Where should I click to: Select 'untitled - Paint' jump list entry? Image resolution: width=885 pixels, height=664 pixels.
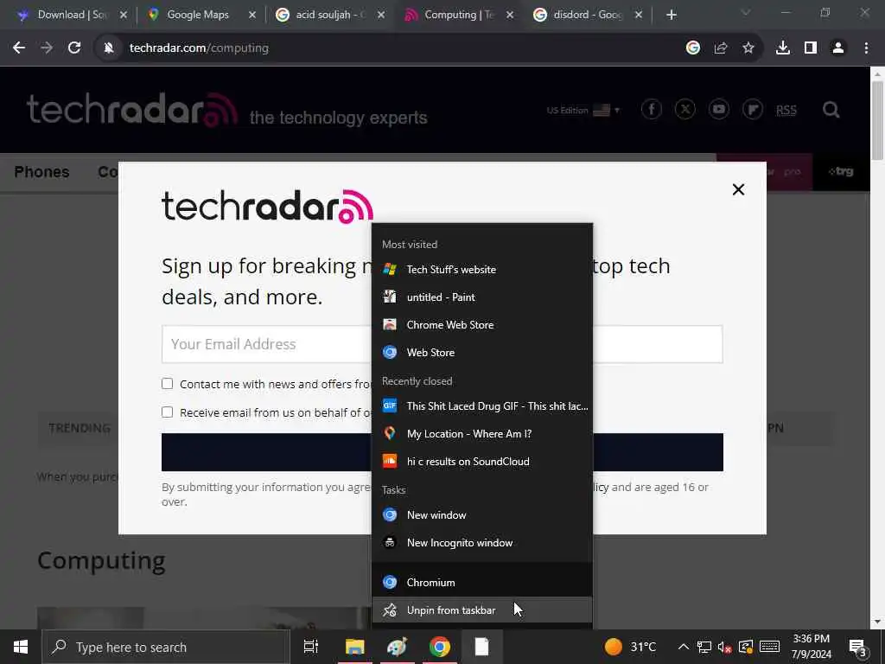pyautogui.click(x=482, y=297)
